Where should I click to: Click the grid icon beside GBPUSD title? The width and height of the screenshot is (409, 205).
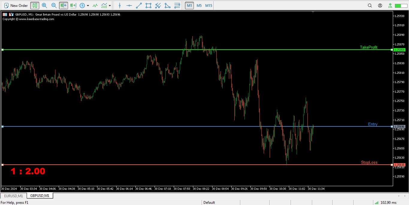click(5, 14)
